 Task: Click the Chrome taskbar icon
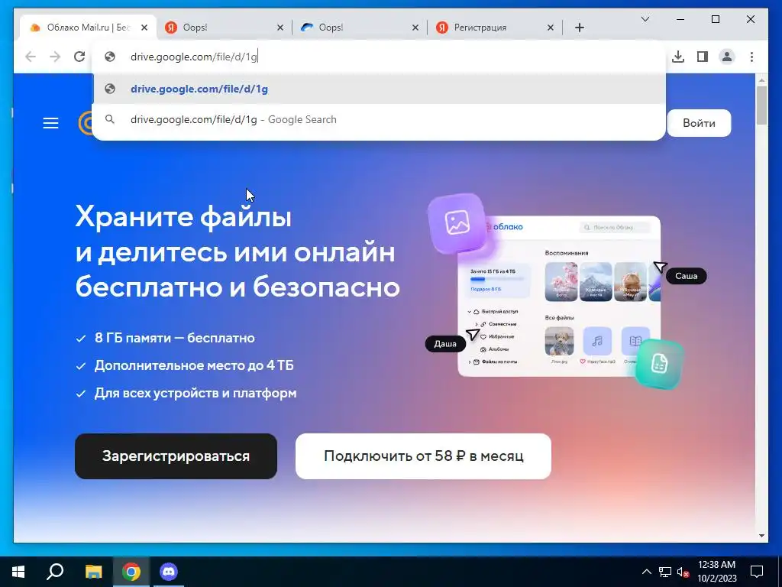(131, 572)
